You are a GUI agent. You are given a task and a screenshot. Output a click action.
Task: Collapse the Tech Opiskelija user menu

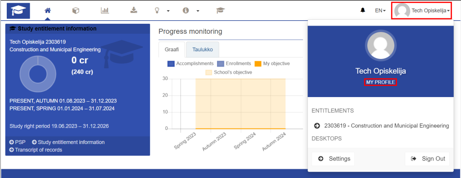(x=421, y=11)
